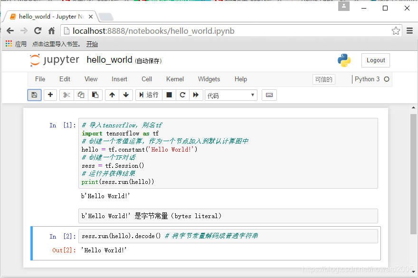Bookmark this page with the star icon
Viewport: 418px width, 278px height.
pos(396,31)
